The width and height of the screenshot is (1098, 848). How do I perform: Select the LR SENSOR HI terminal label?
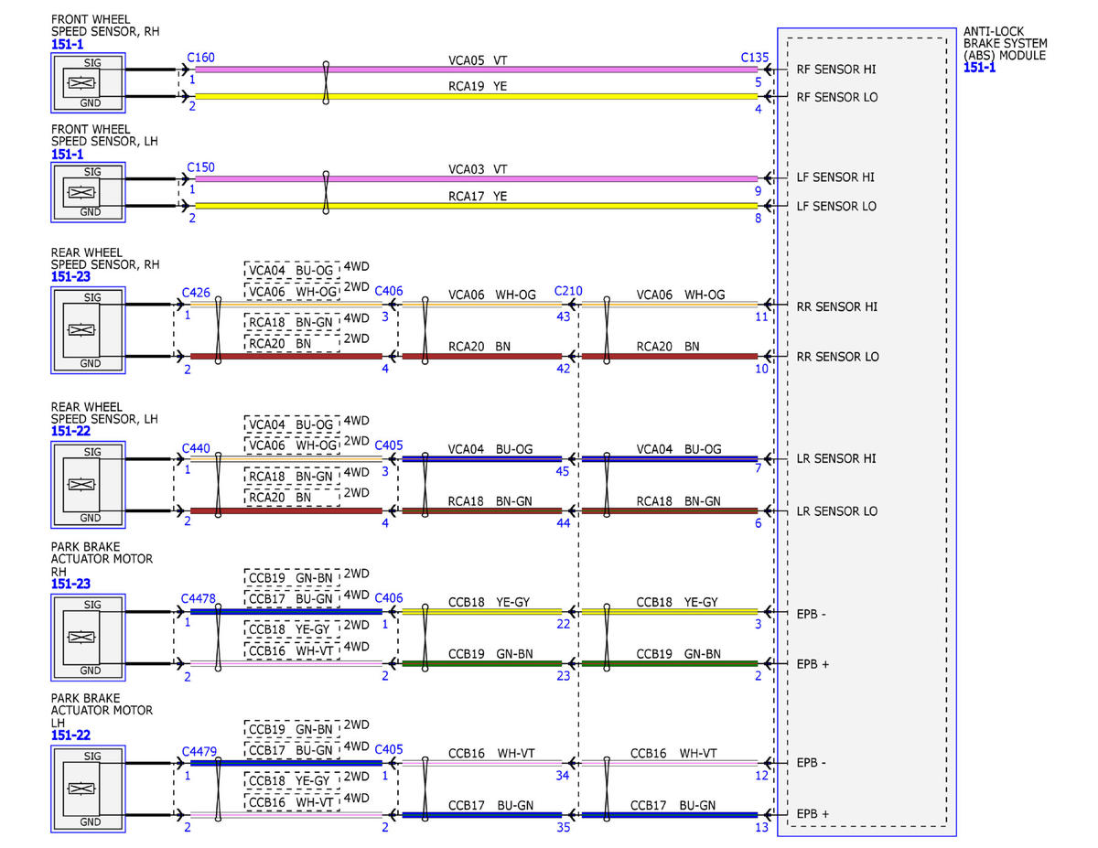(836, 458)
